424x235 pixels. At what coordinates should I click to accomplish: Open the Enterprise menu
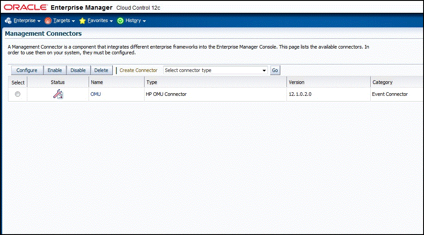(25, 21)
